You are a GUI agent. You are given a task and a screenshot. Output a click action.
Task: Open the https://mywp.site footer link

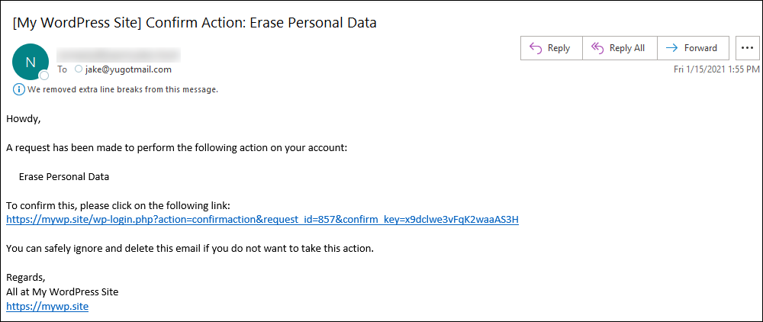47,307
